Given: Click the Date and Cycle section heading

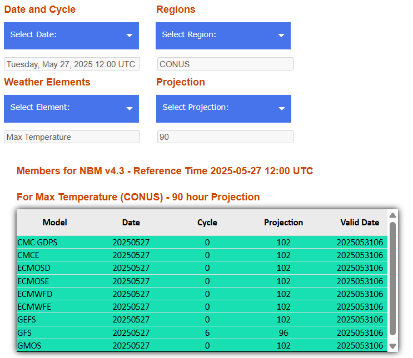Looking at the screenshot, I should [40, 9].
